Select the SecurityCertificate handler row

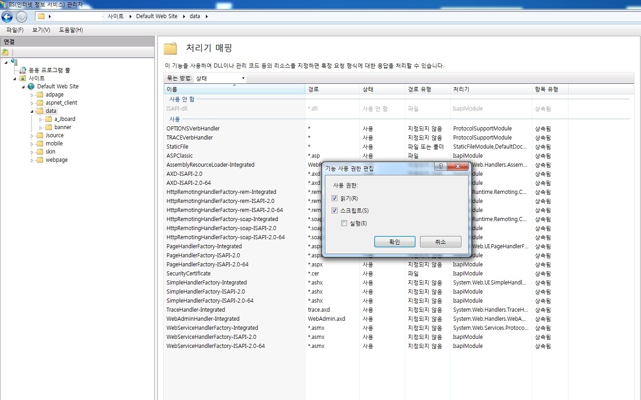358,274
